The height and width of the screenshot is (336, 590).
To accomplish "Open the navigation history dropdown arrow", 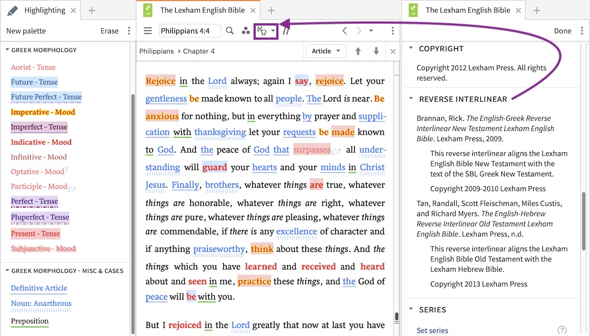I will (371, 31).
